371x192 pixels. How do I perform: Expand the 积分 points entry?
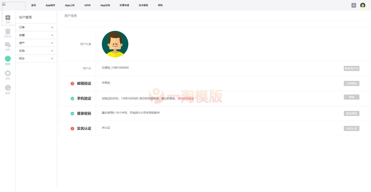36,58
